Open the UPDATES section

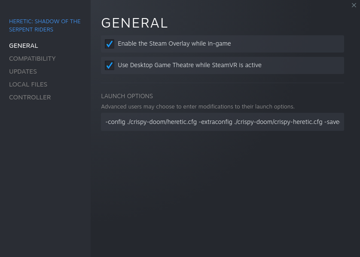click(23, 71)
